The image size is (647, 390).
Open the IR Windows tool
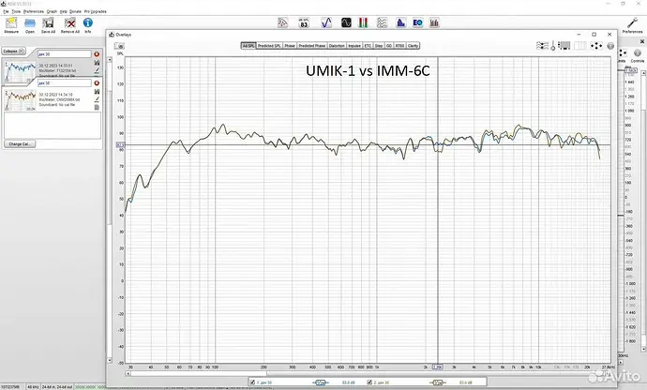[x=282, y=23]
